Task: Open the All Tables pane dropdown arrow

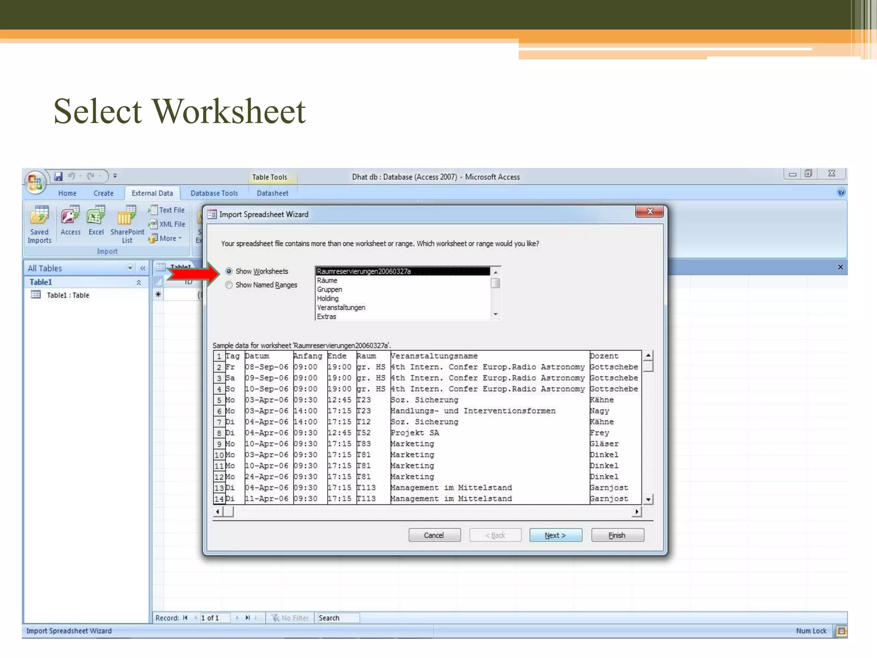Action: coord(130,268)
